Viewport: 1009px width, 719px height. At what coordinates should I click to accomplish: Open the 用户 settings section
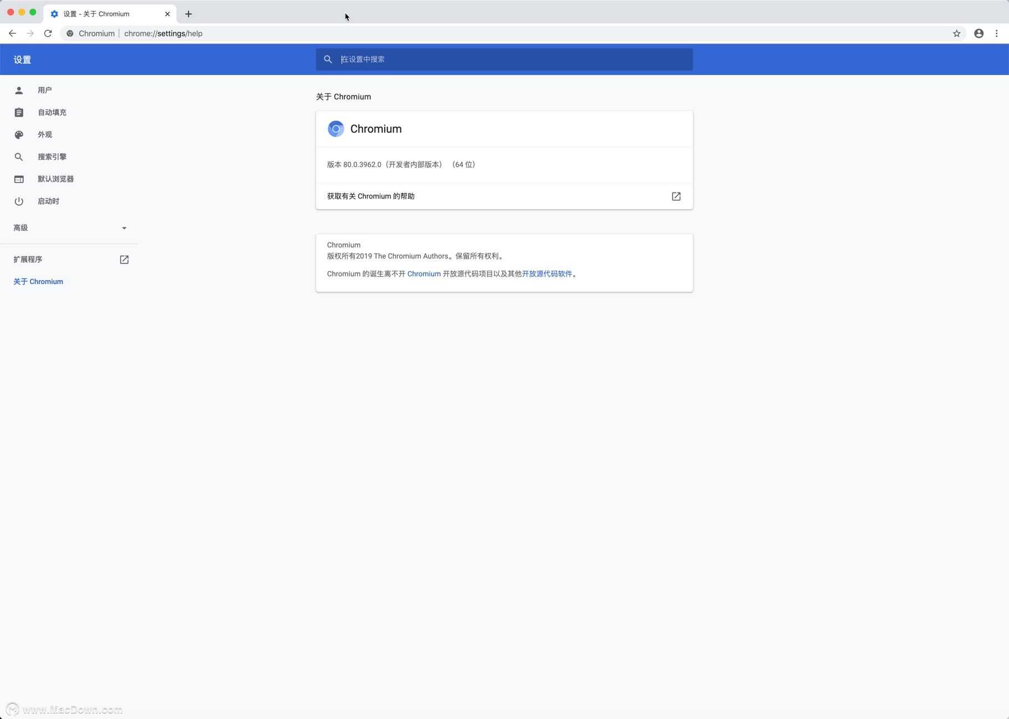tap(69, 90)
